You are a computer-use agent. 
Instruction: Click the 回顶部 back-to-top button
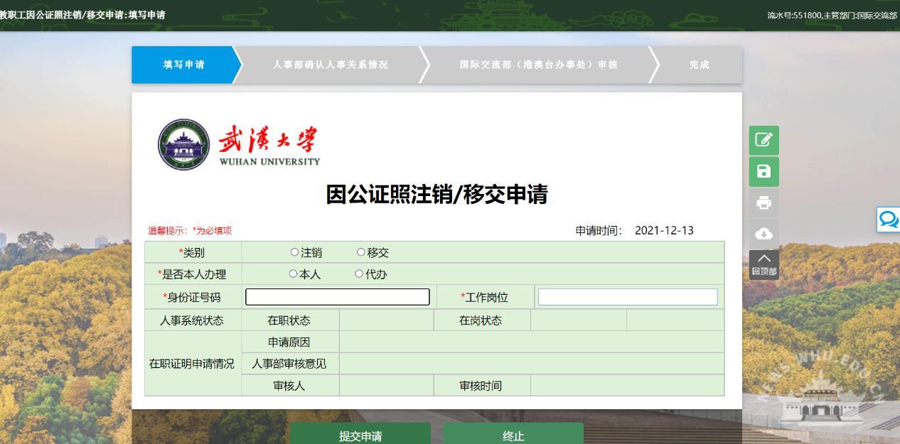(x=764, y=264)
